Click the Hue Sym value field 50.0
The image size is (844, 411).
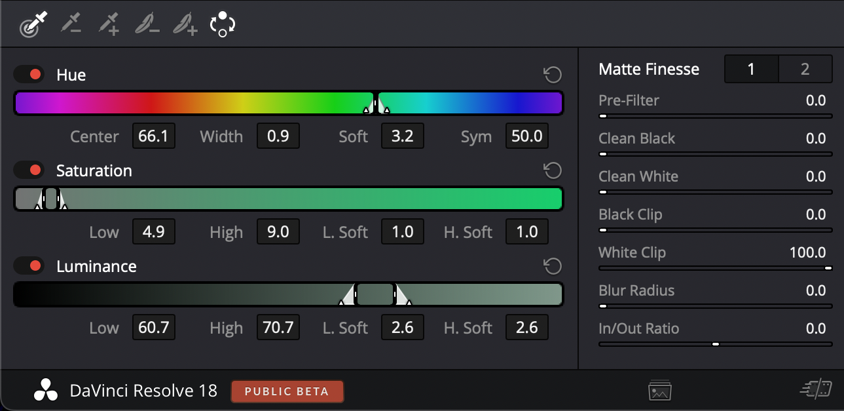pos(527,136)
